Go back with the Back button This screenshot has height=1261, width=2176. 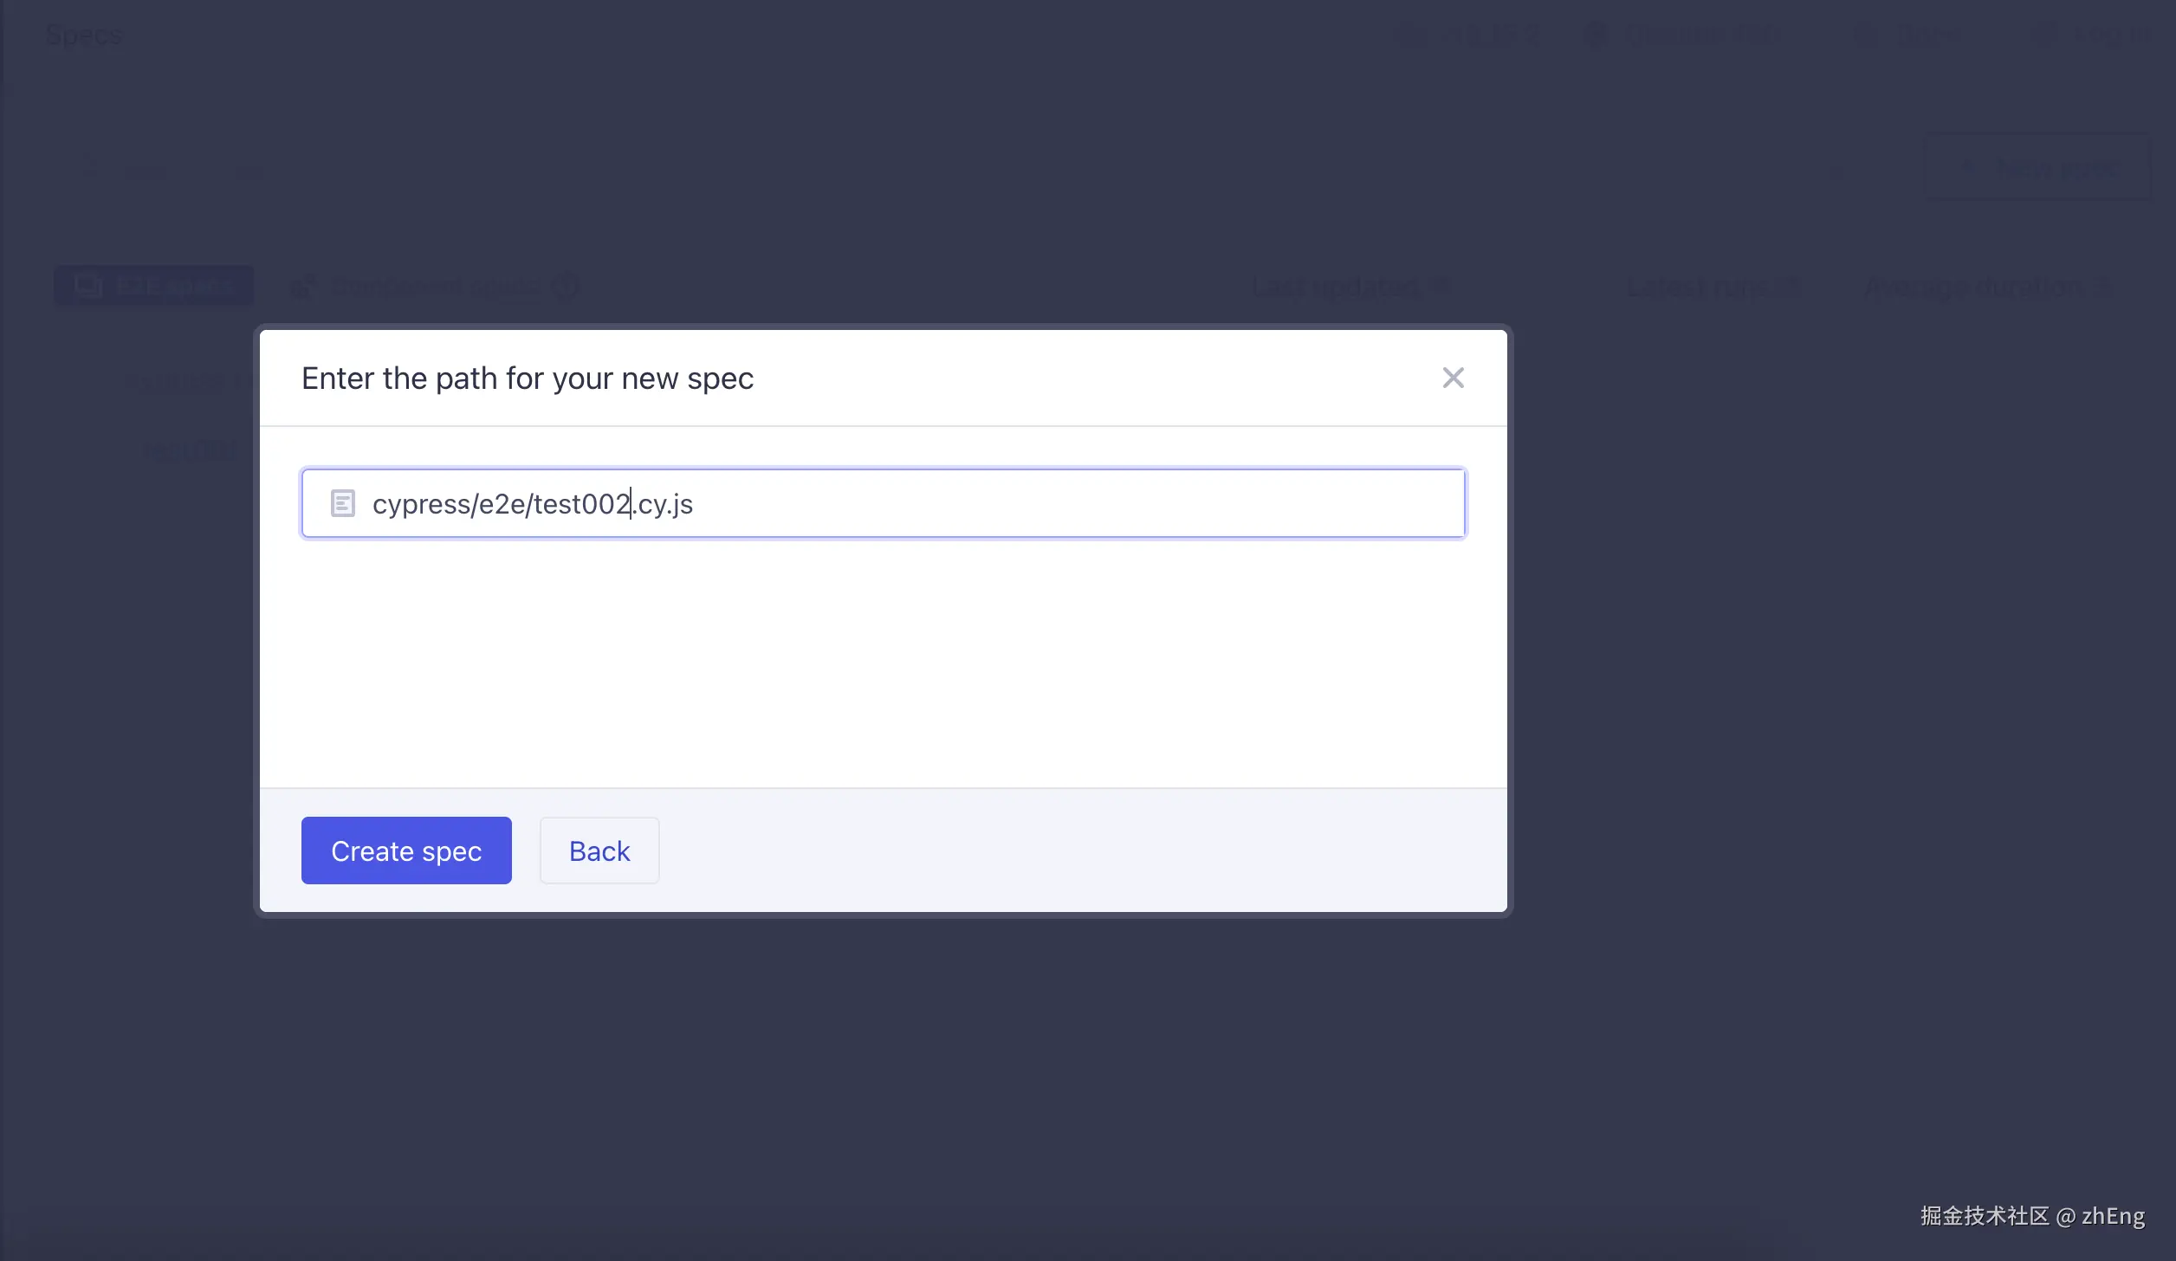599,850
